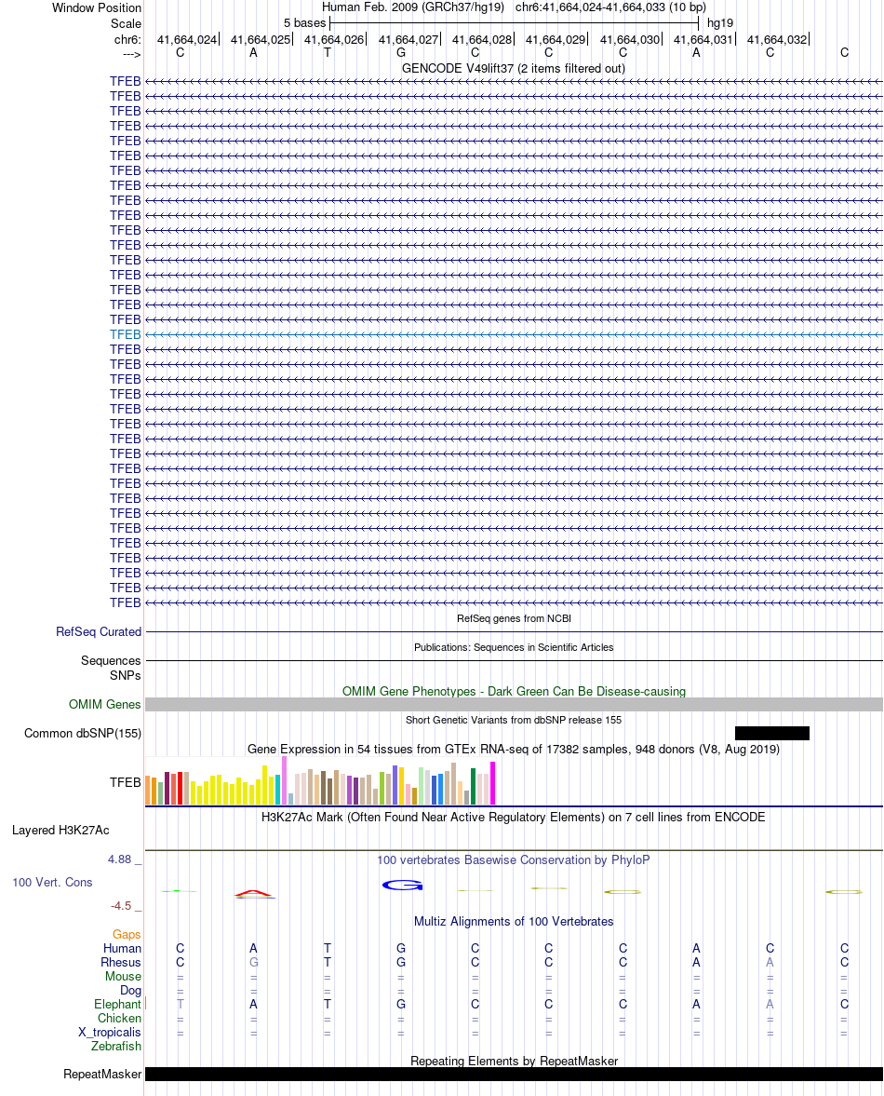Click the light T in the Elephant row
The width and height of the screenshot is (884, 1096).
(x=181, y=1004)
